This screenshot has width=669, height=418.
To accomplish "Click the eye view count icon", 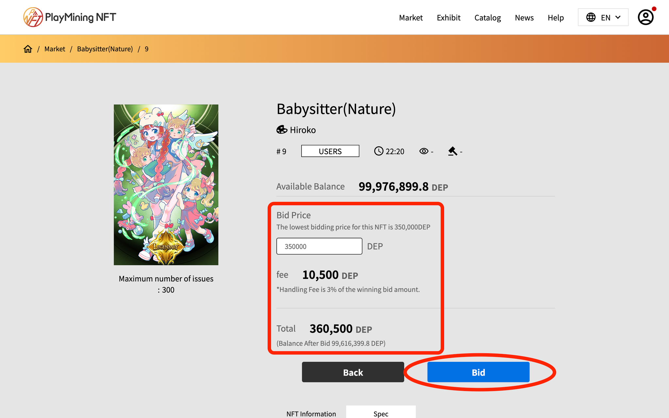I will pos(424,151).
